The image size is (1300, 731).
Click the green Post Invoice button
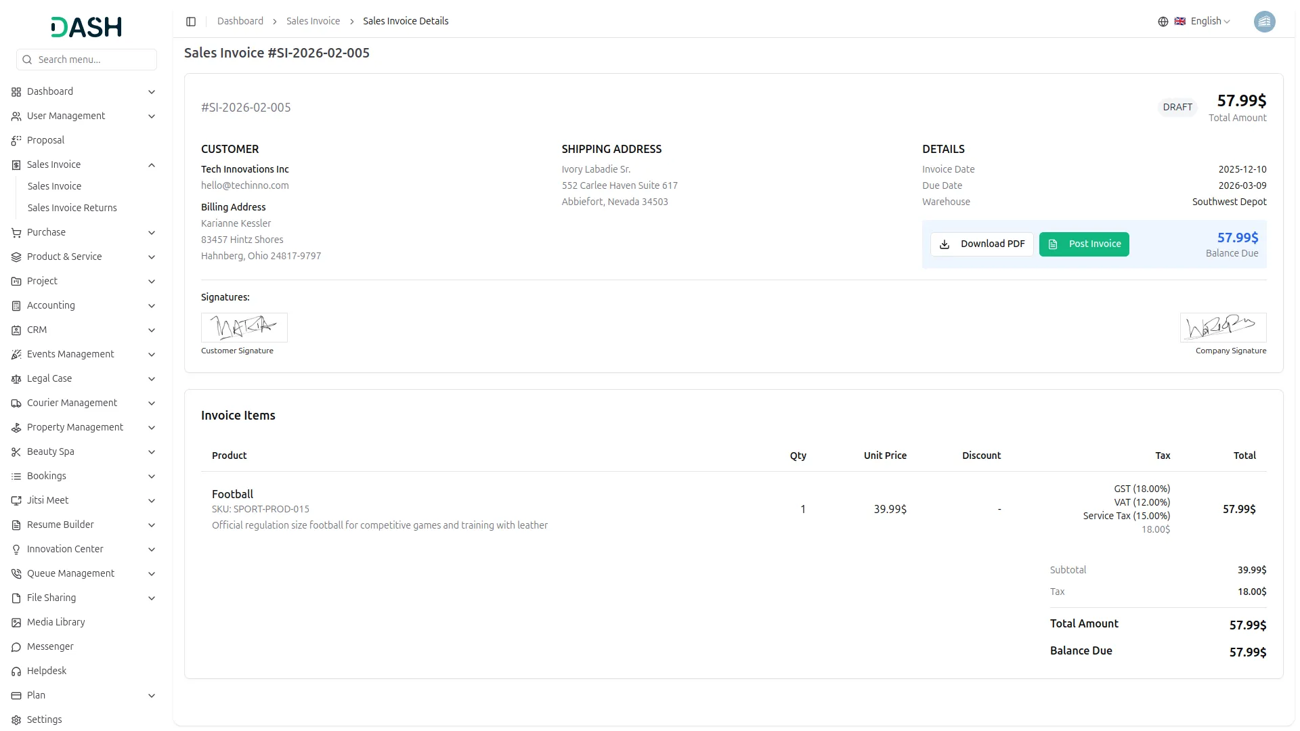tap(1083, 244)
